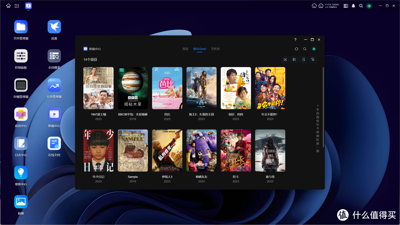The image size is (400, 225).
Task: Click the 海王2：失落的王国 title text
Action: (201, 115)
